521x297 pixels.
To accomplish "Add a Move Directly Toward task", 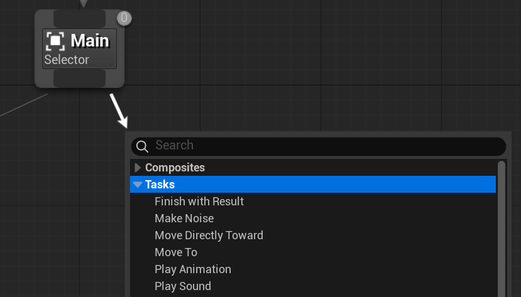I will [209, 235].
